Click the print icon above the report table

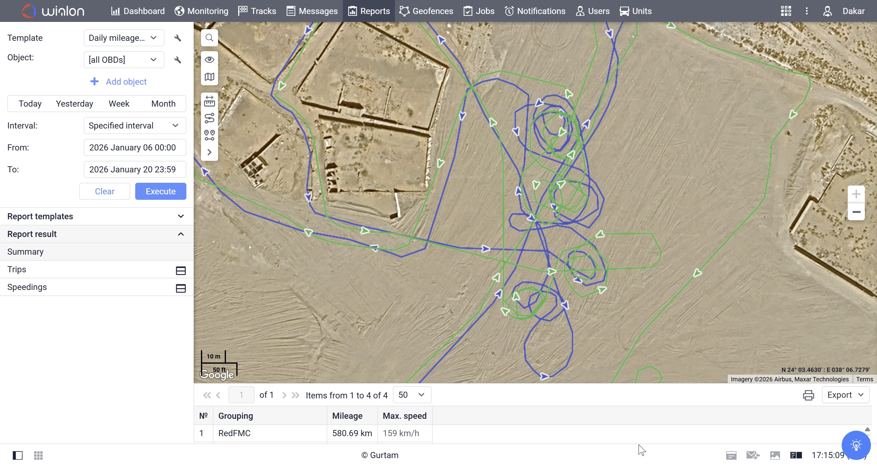coord(808,395)
